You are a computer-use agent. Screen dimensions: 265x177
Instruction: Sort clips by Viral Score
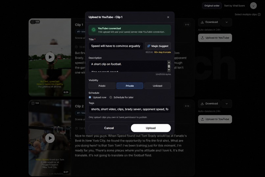(x=234, y=6)
